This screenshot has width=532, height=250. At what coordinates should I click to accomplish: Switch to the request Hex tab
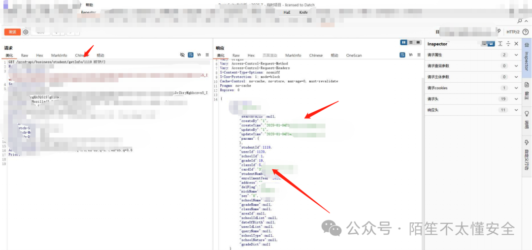click(x=40, y=55)
